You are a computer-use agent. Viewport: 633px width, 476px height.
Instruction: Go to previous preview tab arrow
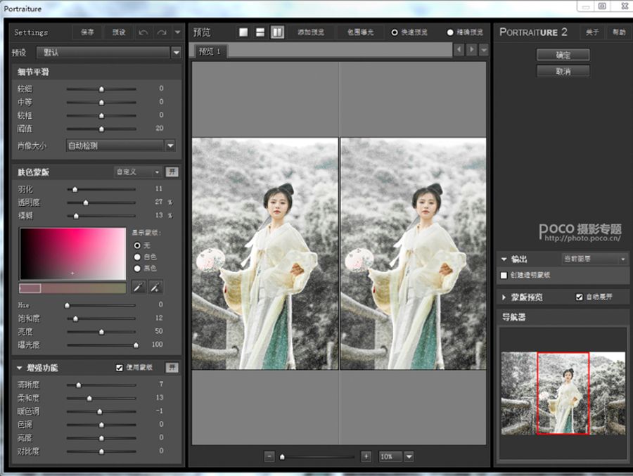[459, 50]
